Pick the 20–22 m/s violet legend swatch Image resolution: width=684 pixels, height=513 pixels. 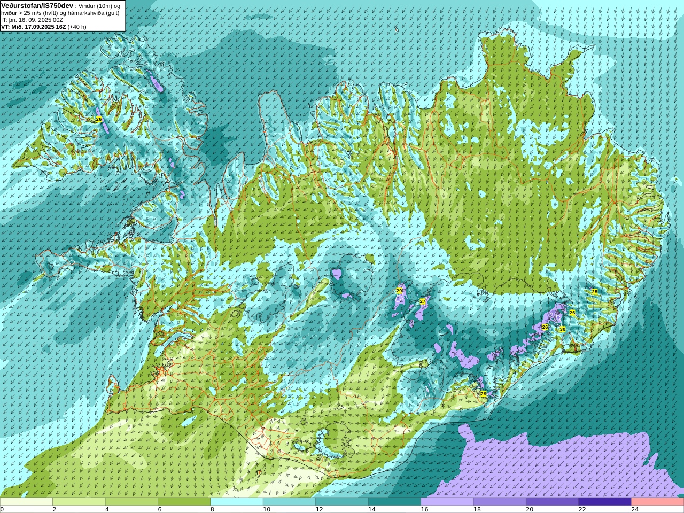pyautogui.click(x=552, y=502)
